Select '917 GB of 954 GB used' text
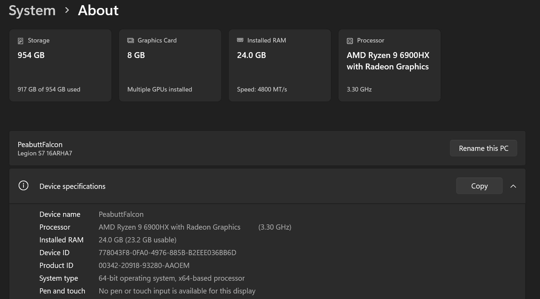This screenshot has height=299, width=540. (x=49, y=89)
